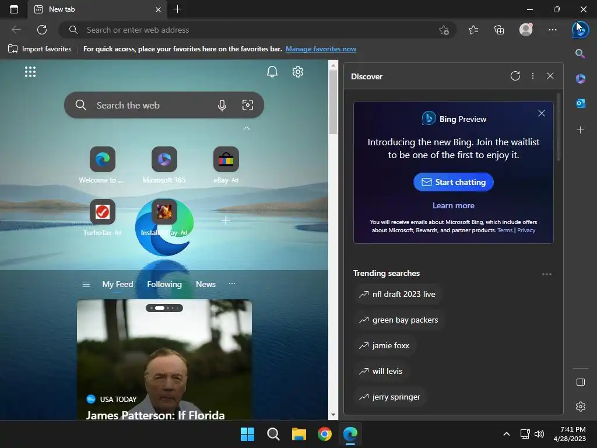The height and width of the screenshot is (448, 597).
Task: Click Import favorites
Action: point(40,49)
